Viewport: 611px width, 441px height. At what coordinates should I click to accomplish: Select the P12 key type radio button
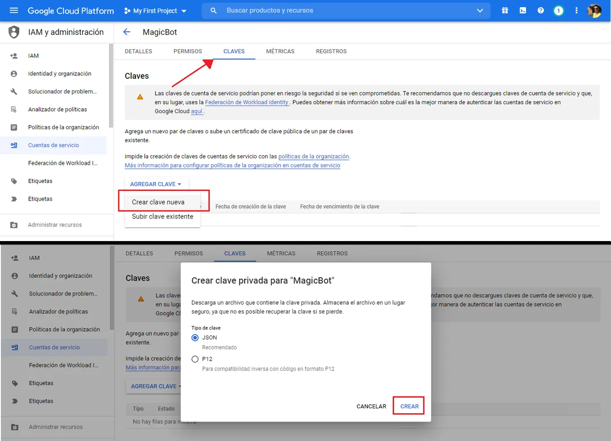tap(195, 359)
